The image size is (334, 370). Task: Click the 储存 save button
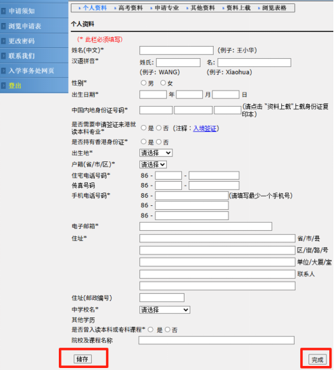pos(82,359)
